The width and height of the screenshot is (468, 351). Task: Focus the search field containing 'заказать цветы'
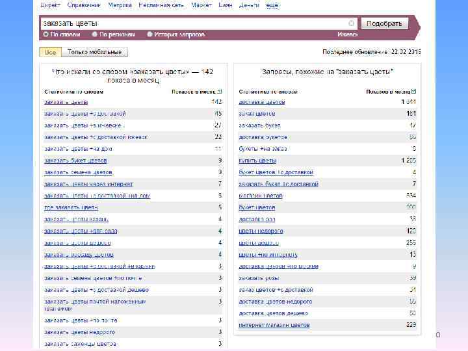coord(198,23)
